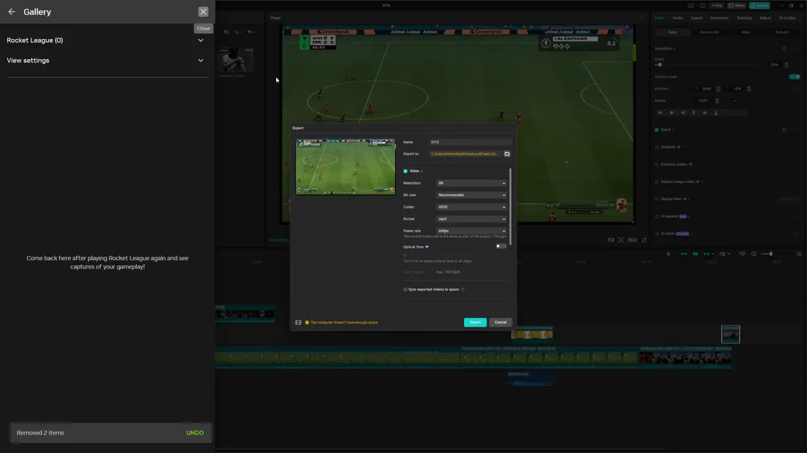Uncheck the Blend checkbox
Image resolution: width=807 pixels, height=453 pixels.
click(656, 130)
